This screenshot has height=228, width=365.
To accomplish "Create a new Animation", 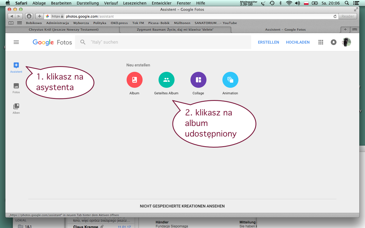I will pos(230,80).
